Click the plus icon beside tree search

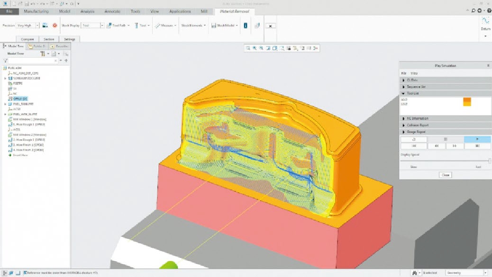tap(66, 61)
